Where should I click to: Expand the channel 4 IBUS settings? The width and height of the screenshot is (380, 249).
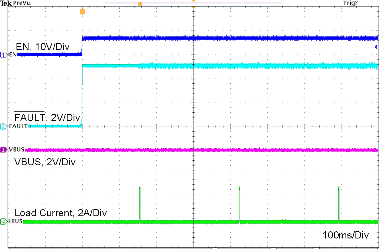[3, 221]
